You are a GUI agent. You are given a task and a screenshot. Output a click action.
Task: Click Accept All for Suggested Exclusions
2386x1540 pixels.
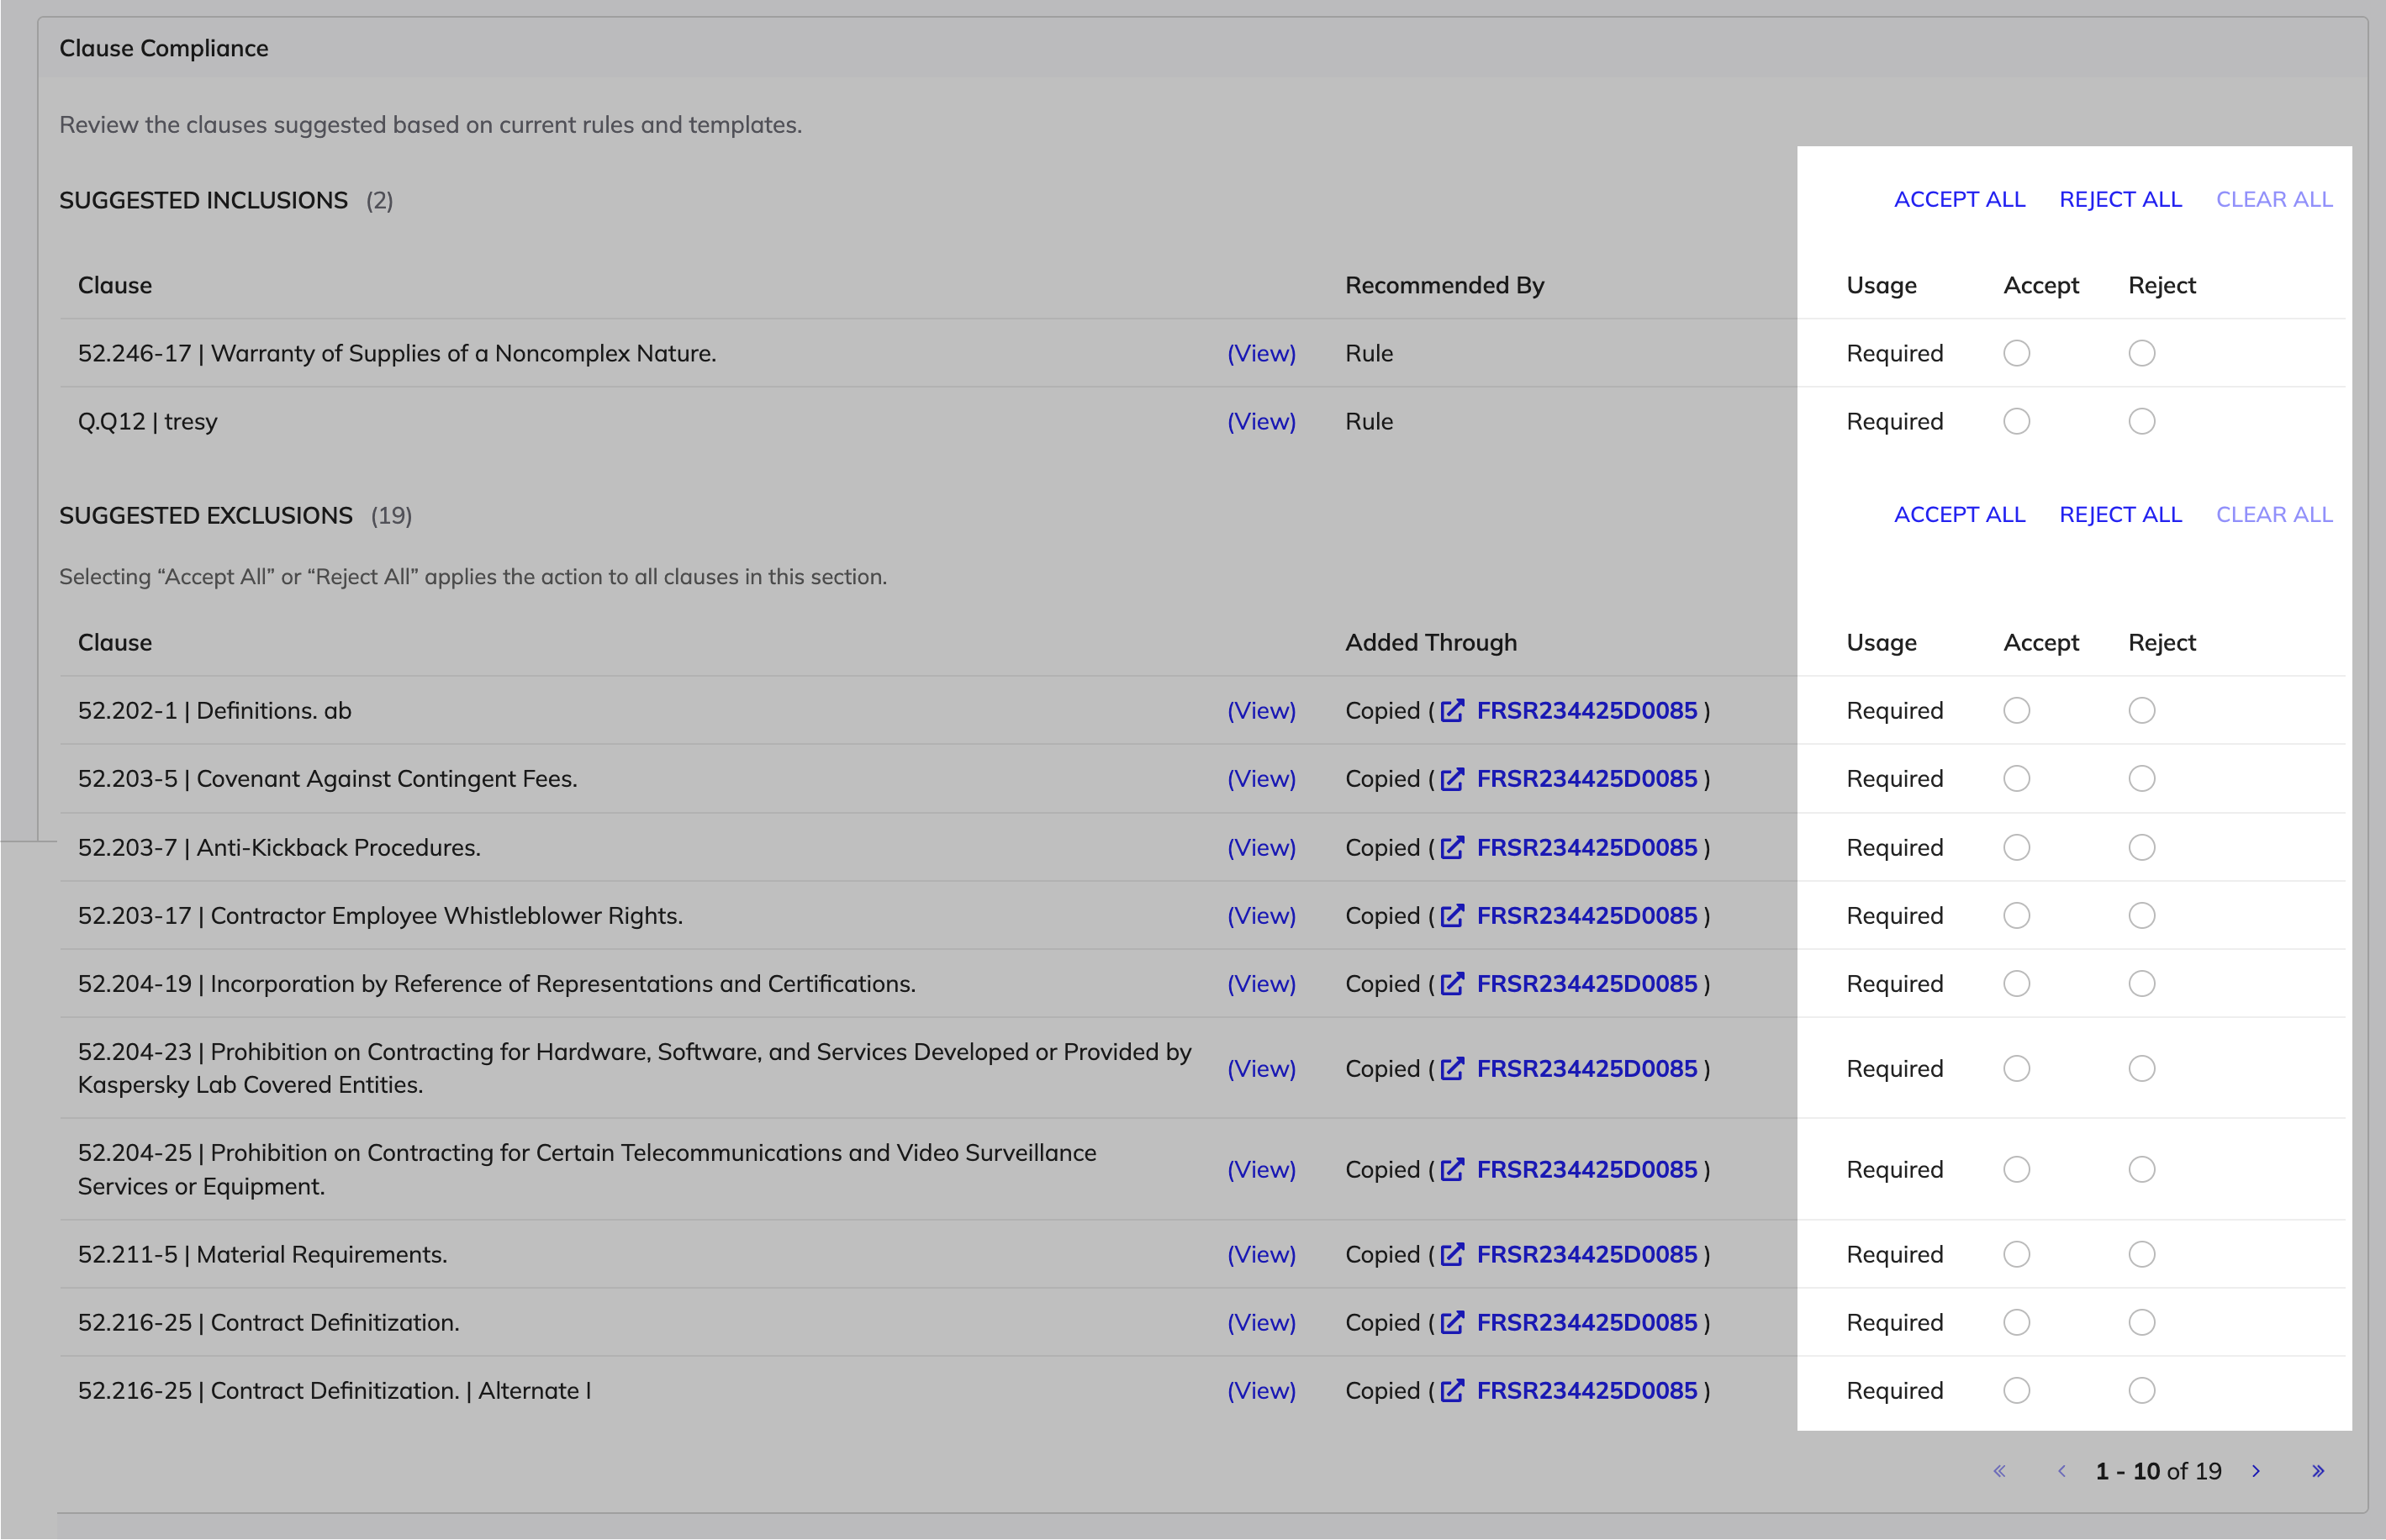coord(1959,515)
